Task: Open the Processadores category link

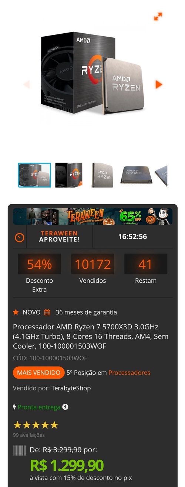Action: (x=129, y=373)
